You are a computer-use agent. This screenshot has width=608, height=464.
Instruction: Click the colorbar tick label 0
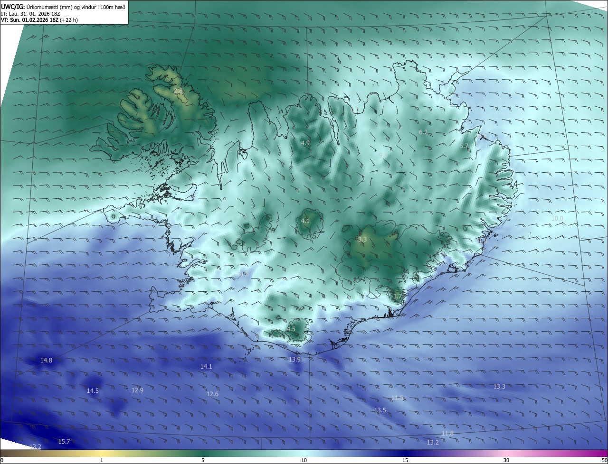point(2,460)
